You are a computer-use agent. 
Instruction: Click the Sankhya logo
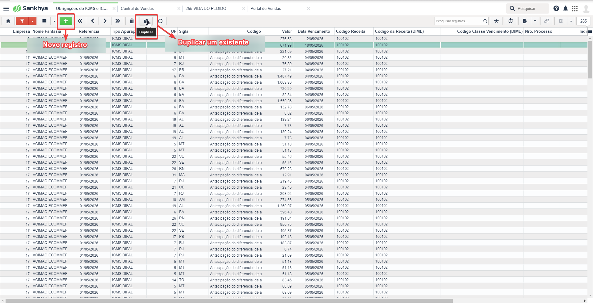30,8
